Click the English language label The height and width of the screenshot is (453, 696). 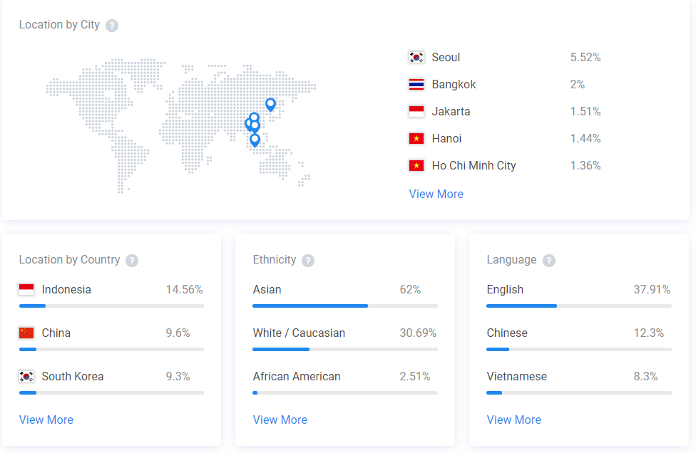tap(505, 289)
